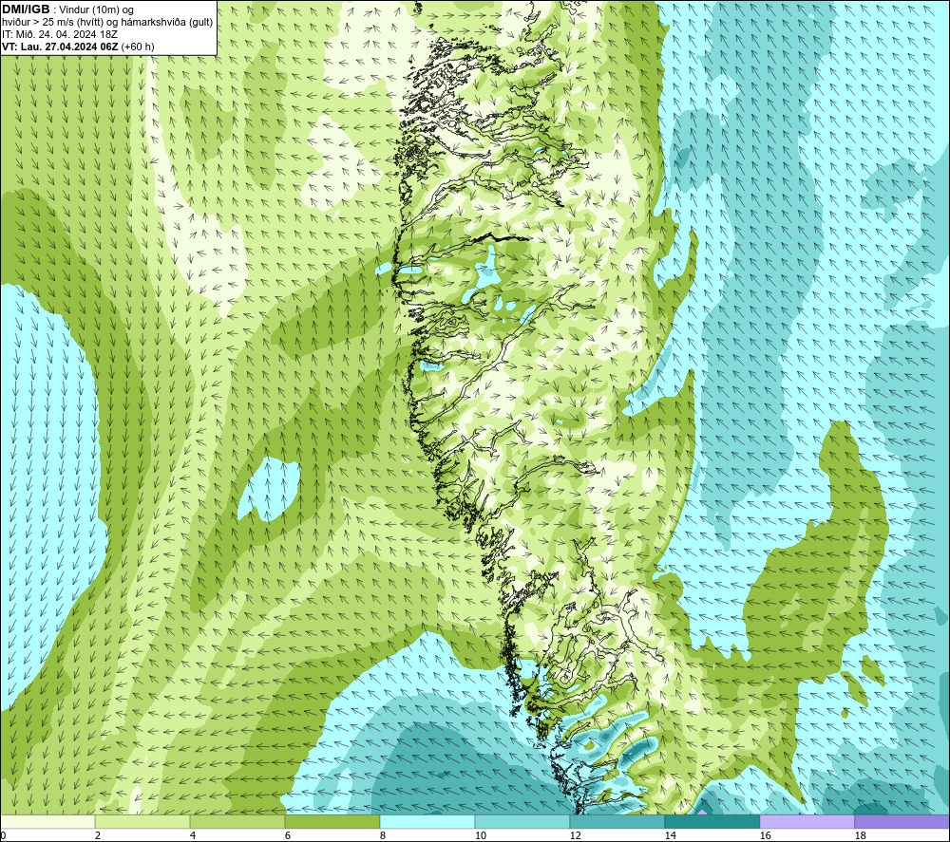Click the "6" scale label

tap(287, 835)
